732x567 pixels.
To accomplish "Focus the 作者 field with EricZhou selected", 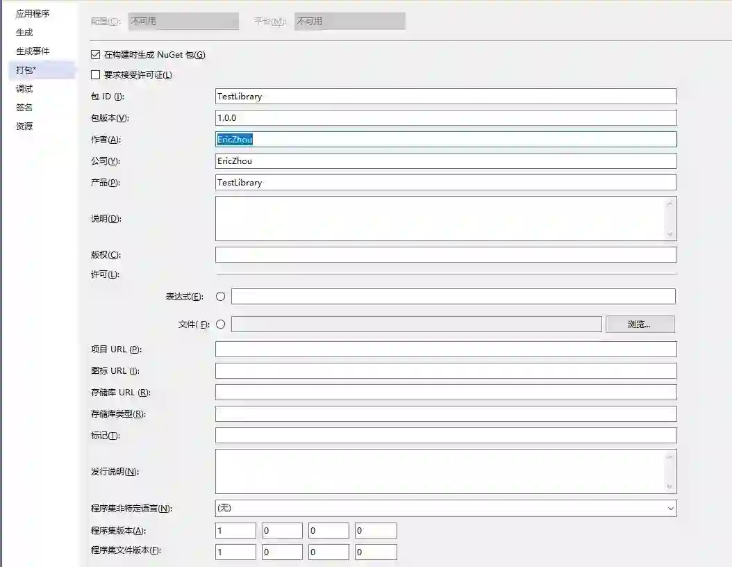I will click(x=446, y=139).
